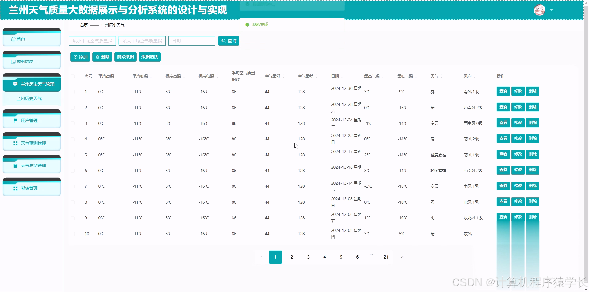Check the checkbox for row 1
The image size is (589, 292).
tap(73, 92)
